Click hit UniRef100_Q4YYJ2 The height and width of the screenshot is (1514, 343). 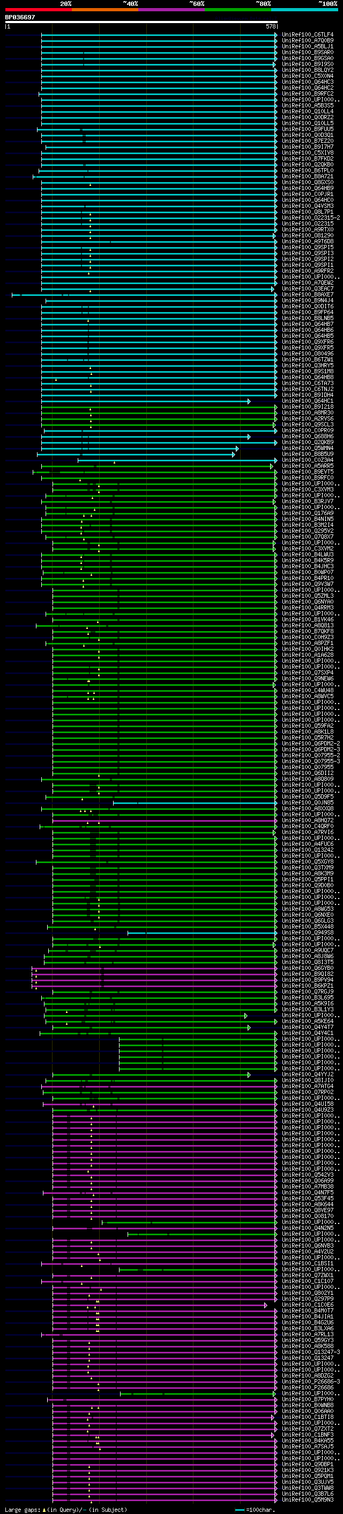(x=308, y=1075)
